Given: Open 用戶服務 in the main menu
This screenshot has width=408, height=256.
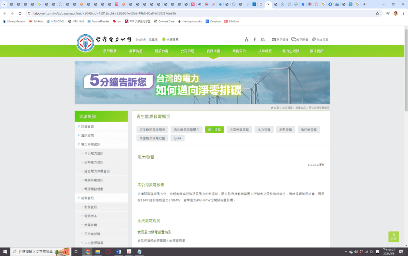Looking at the screenshot, I should 110,51.
